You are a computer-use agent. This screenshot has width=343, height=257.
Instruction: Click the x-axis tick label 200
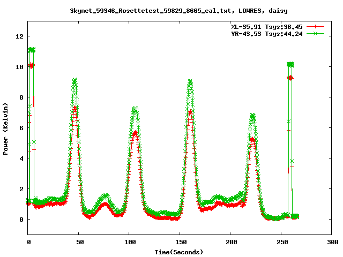click(231, 242)
